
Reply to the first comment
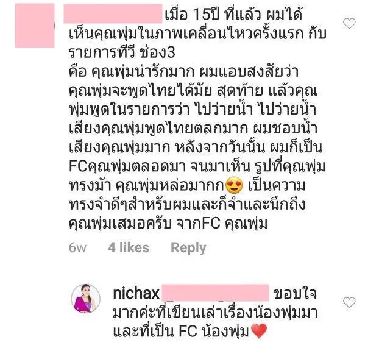click(188, 248)
